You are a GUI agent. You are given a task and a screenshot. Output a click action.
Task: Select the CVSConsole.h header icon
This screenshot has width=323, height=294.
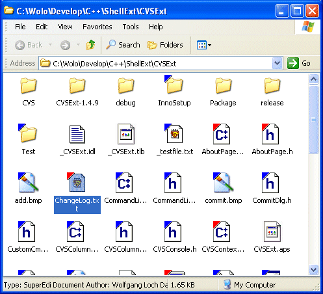[173, 232]
